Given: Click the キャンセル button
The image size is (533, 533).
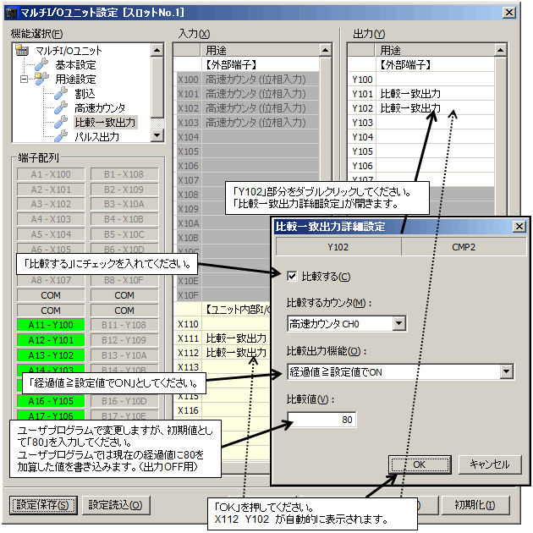Looking at the screenshot, I should [x=490, y=464].
